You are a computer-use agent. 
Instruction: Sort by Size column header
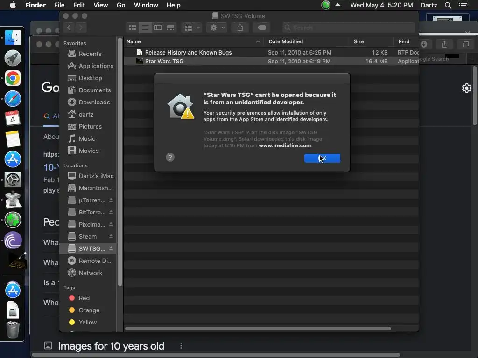pyautogui.click(x=370, y=41)
